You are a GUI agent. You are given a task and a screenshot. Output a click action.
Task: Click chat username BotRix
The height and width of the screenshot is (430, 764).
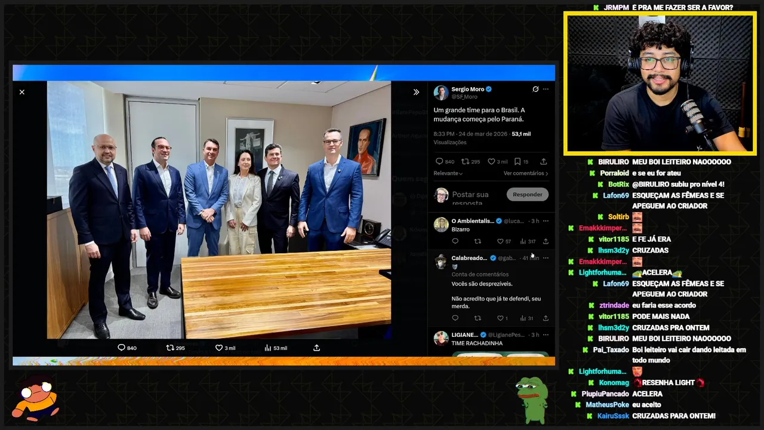[x=619, y=185]
